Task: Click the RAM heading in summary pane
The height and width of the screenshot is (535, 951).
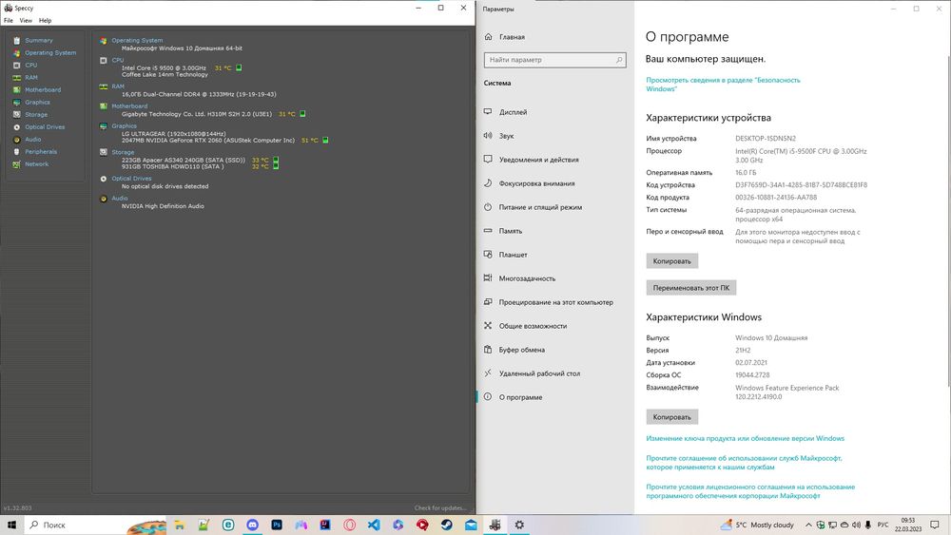Action: (x=118, y=86)
